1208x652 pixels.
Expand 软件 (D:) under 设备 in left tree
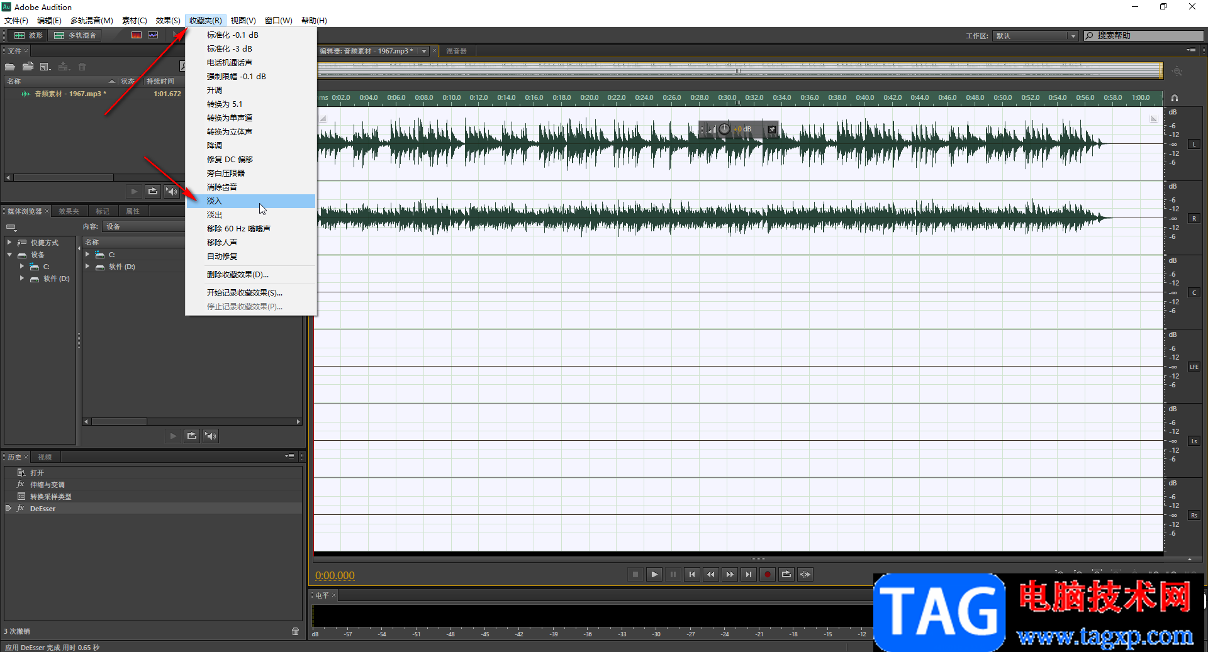point(22,278)
